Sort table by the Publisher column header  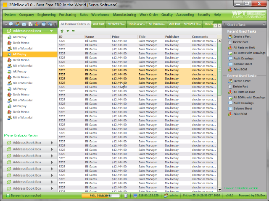tap(177, 36)
